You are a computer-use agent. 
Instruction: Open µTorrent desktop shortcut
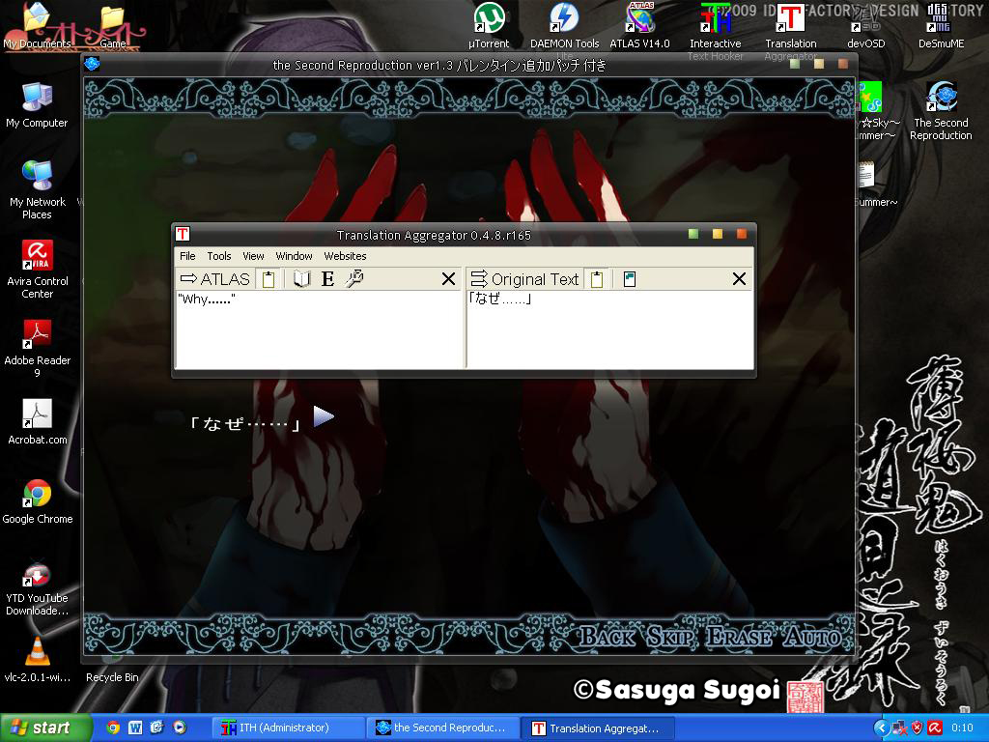489,26
